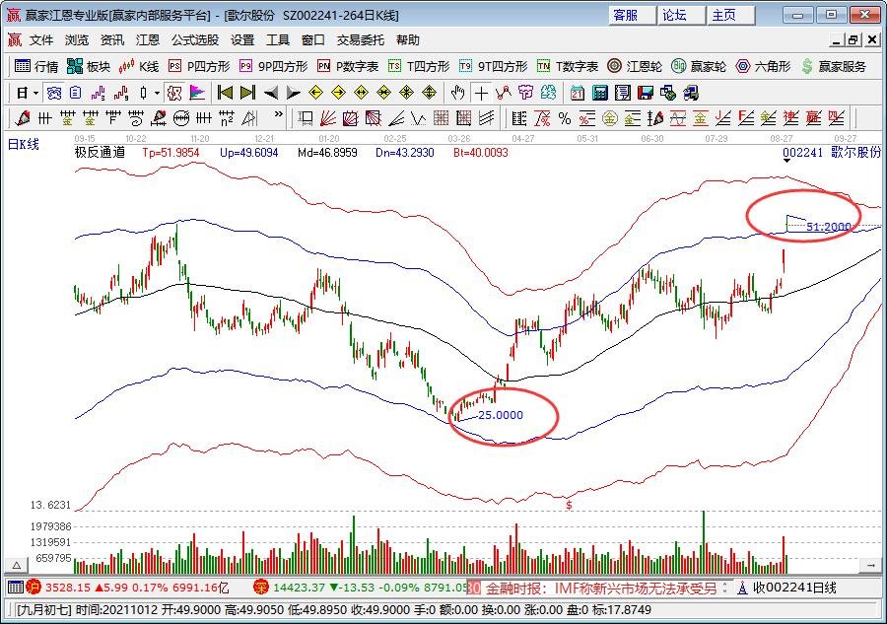The image size is (887, 624).
Task: Click the 25.0000 price marker label
Action: pyautogui.click(x=501, y=415)
